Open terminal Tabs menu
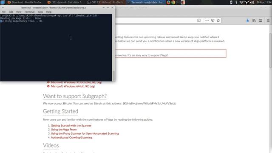This screenshot has width=272, height=153. (x=40, y=12)
